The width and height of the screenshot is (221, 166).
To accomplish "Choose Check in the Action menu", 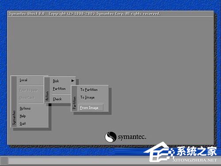I will pos(57,99).
